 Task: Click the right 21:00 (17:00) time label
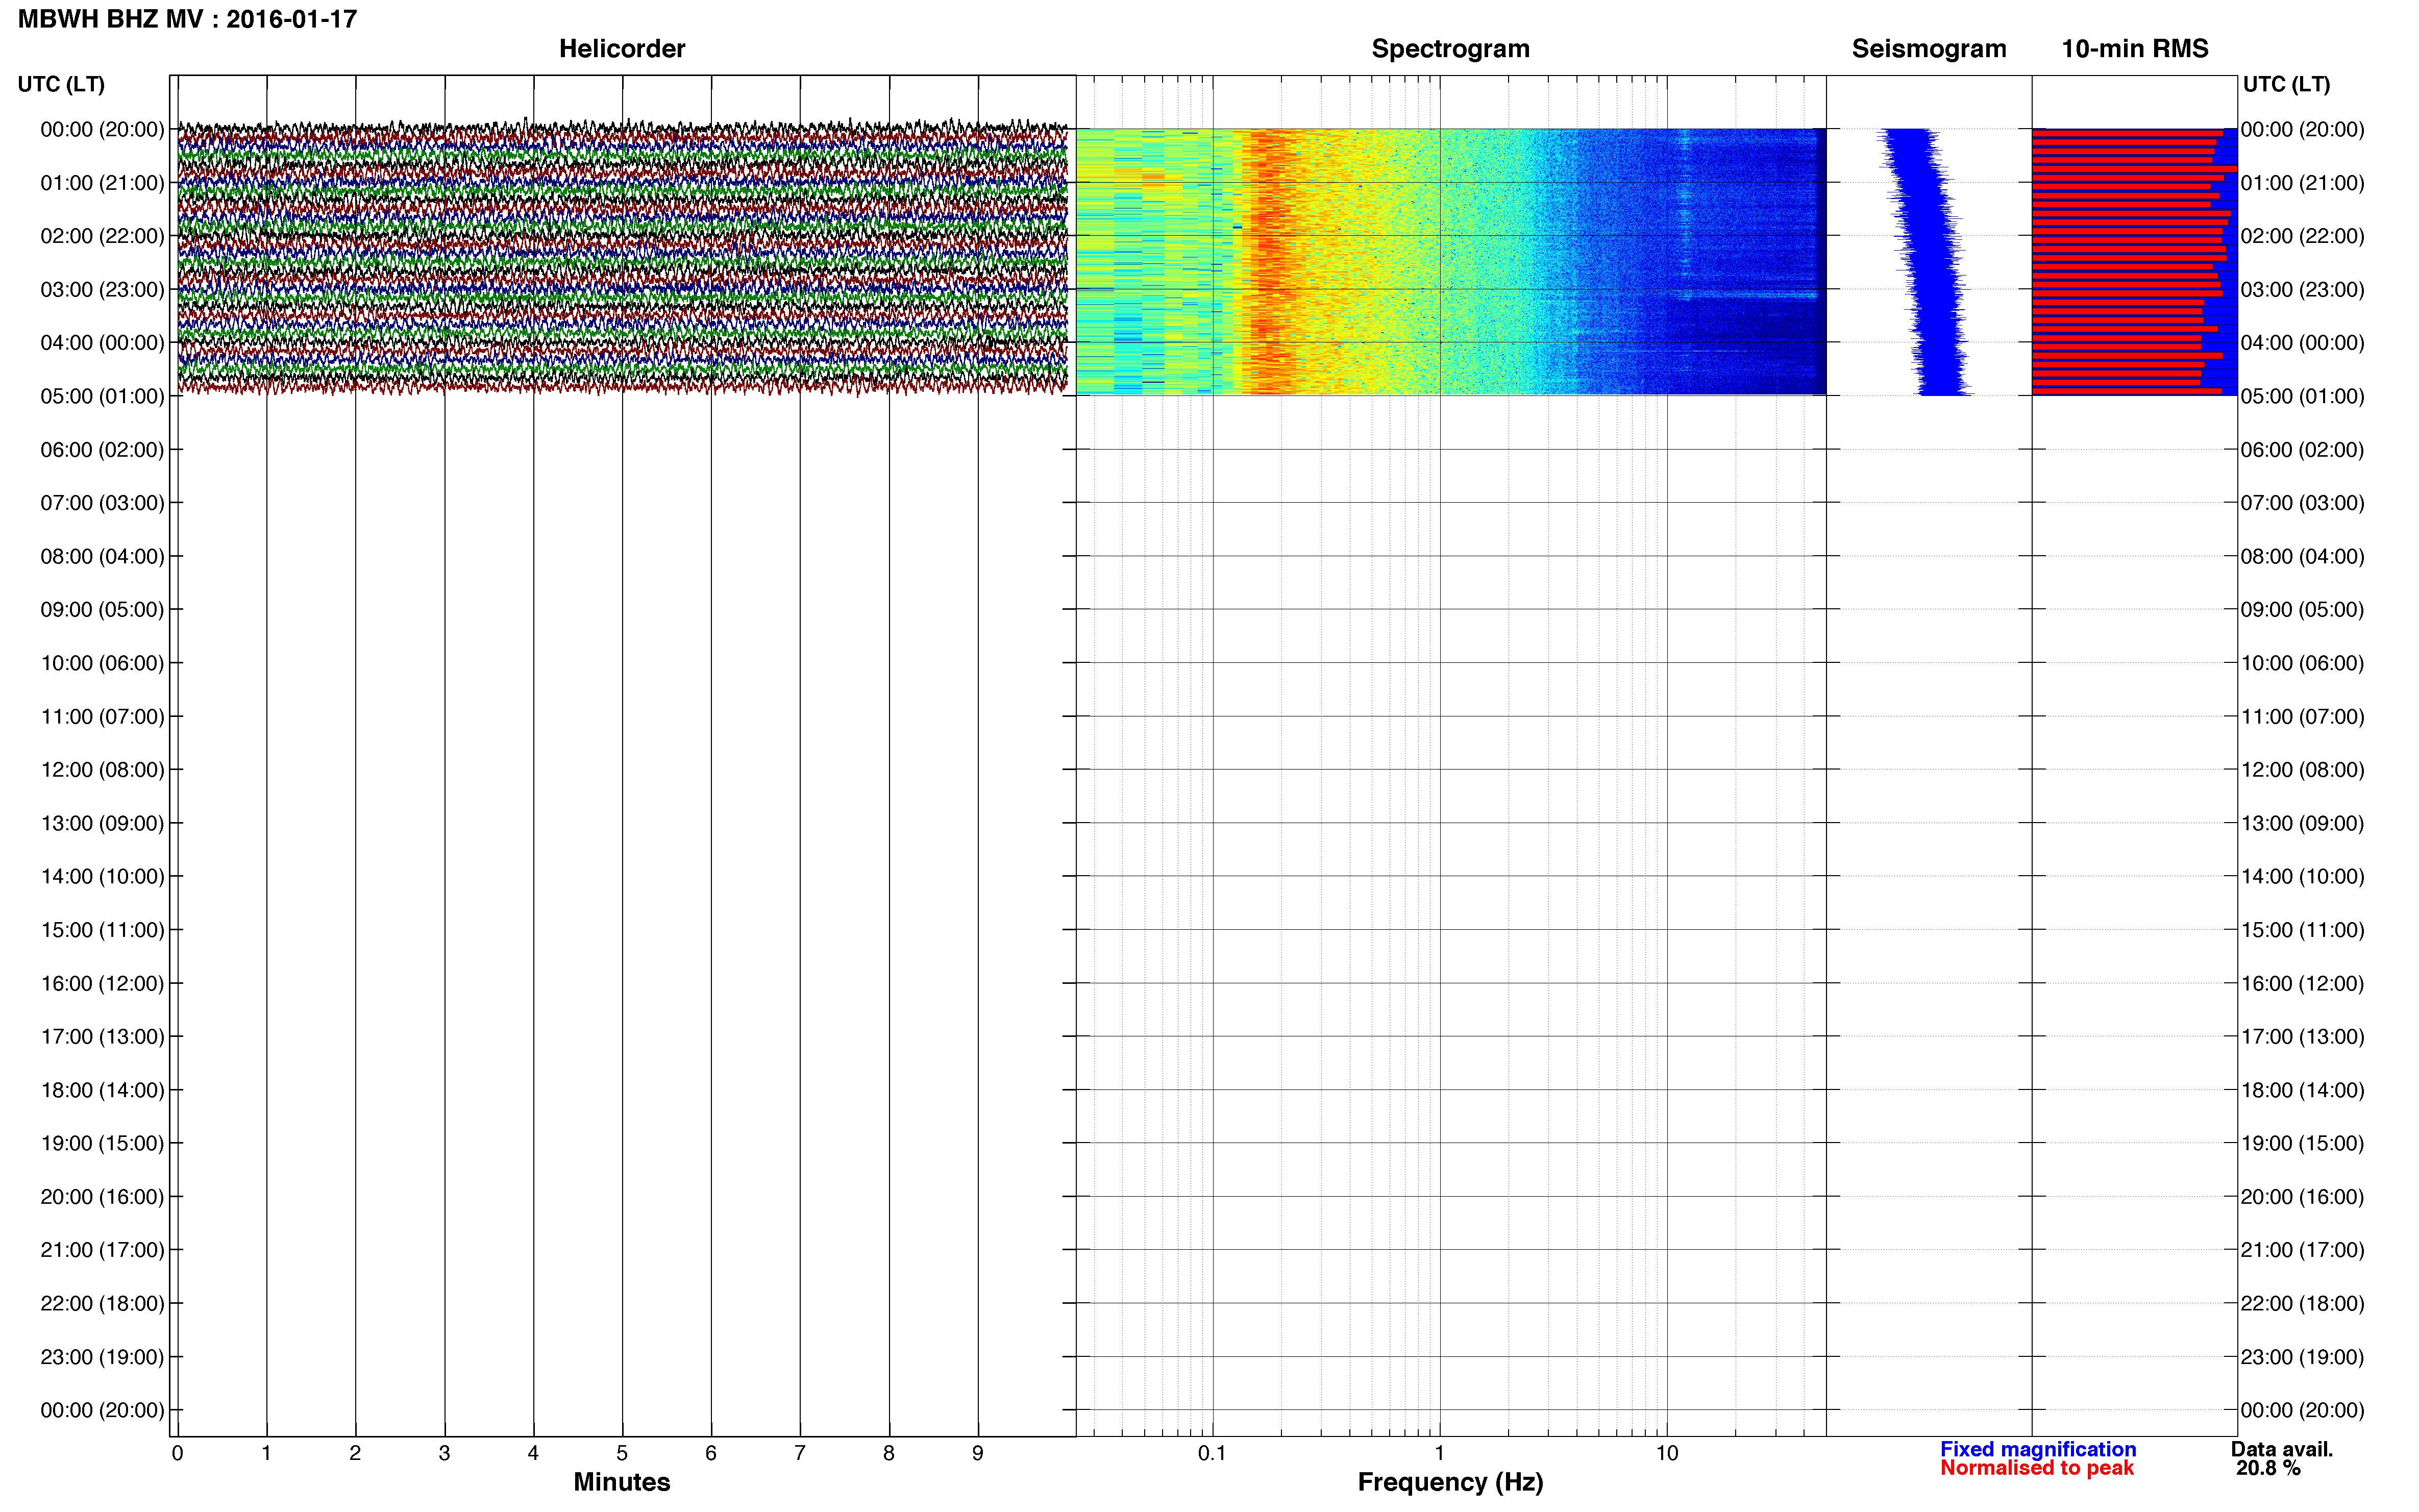coord(2302,1250)
